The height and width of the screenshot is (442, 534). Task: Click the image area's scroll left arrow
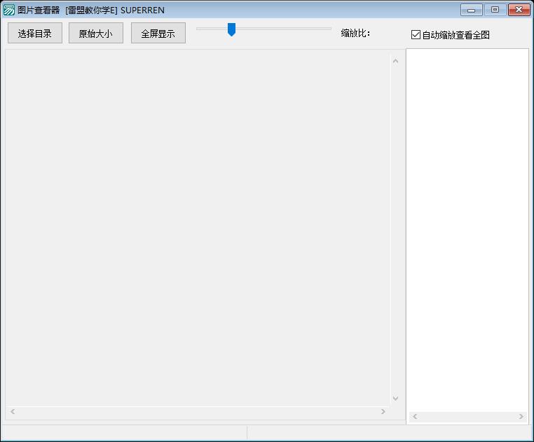(13, 411)
